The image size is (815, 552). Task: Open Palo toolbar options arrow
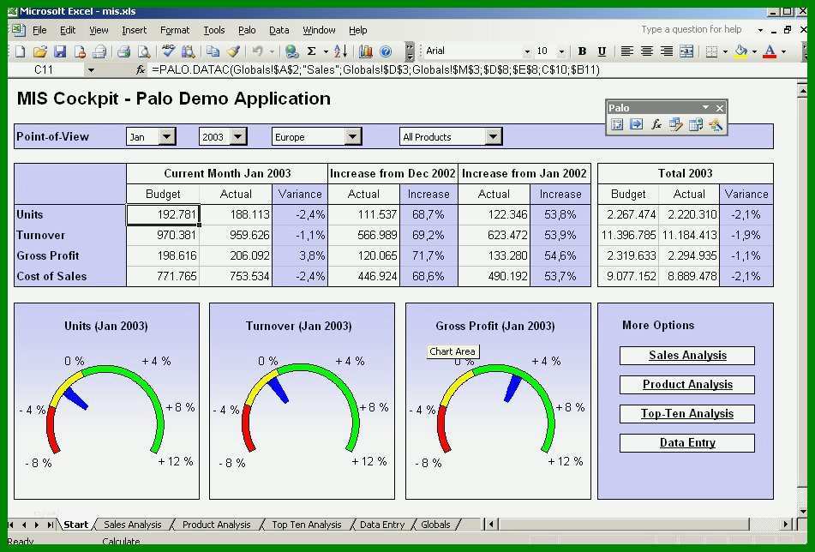point(705,108)
